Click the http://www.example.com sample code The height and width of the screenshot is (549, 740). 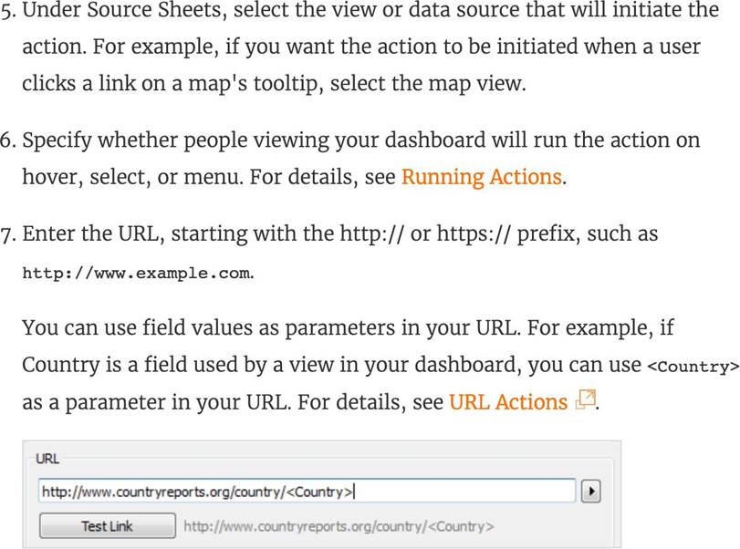[x=137, y=273]
